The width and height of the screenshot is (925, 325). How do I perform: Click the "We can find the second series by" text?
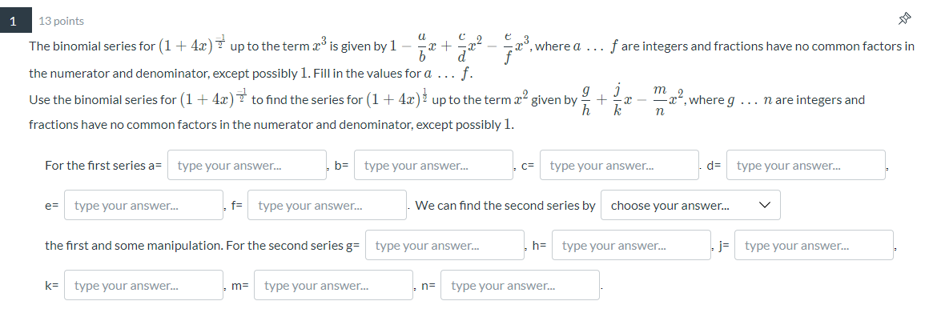505,206
